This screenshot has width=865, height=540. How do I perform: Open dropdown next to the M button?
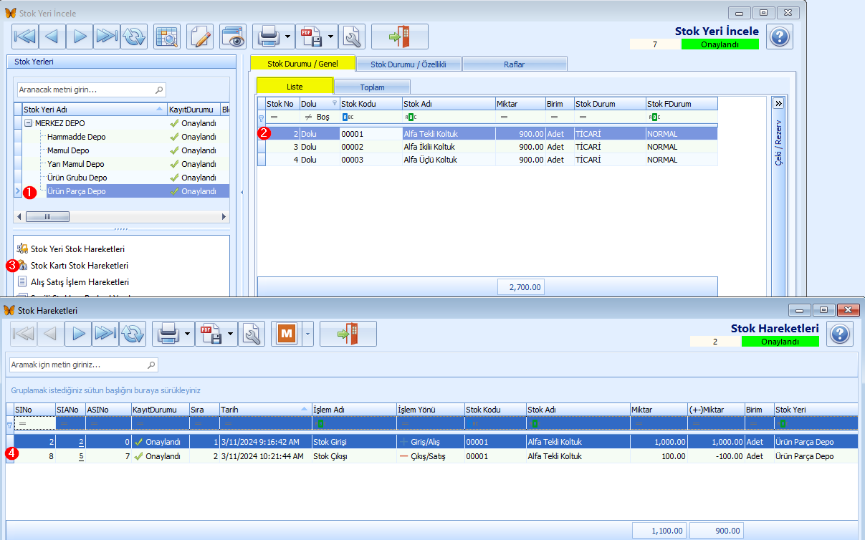pos(308,333)
